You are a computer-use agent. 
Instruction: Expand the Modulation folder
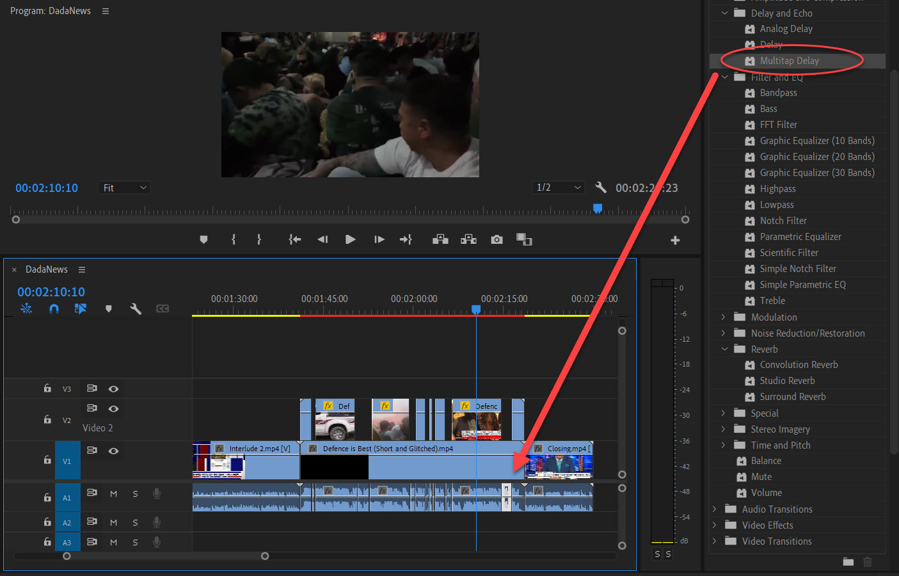(724, 317)
